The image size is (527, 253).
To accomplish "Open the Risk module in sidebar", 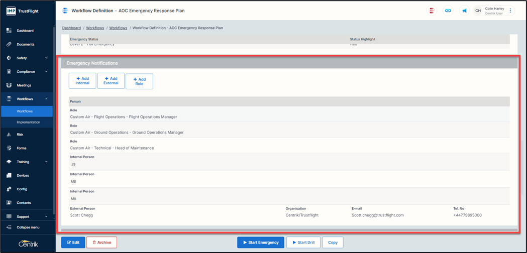I will pyautogui.click(x=20, y=135).
